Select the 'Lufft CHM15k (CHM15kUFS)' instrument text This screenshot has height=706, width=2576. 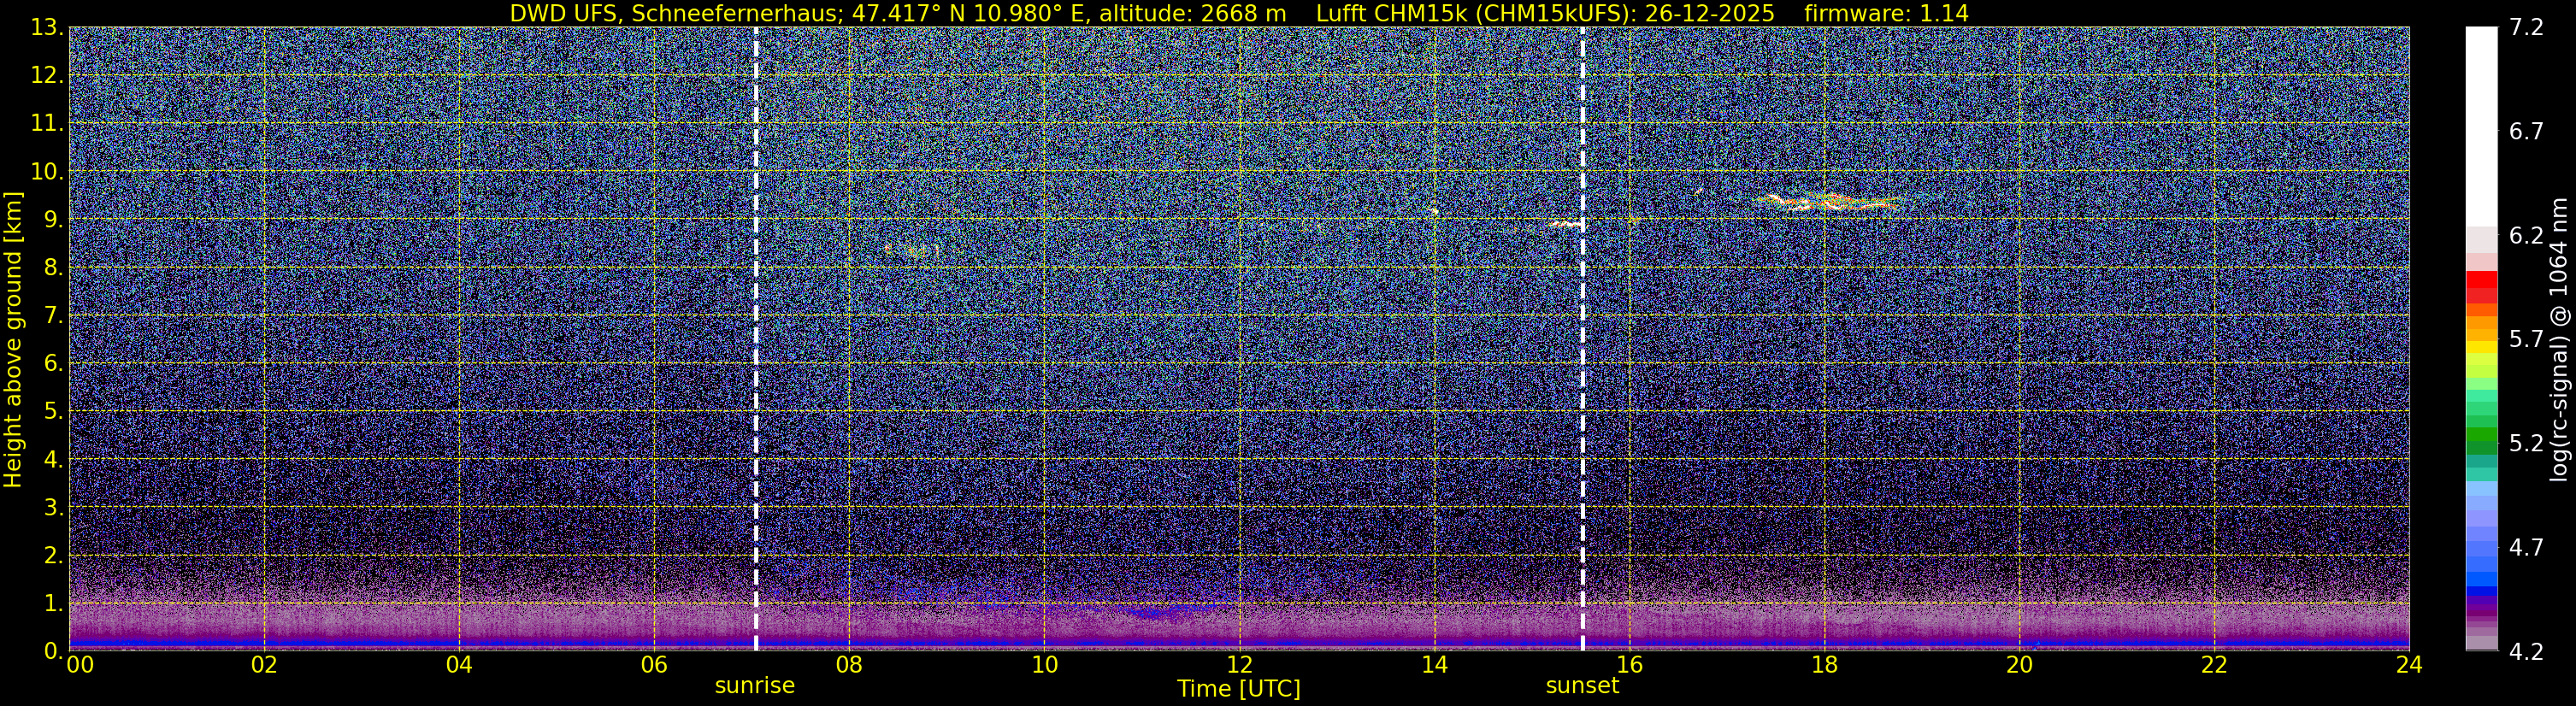coord(1475,14)
